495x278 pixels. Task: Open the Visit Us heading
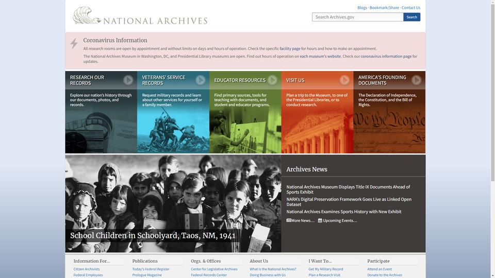point(295,80)
